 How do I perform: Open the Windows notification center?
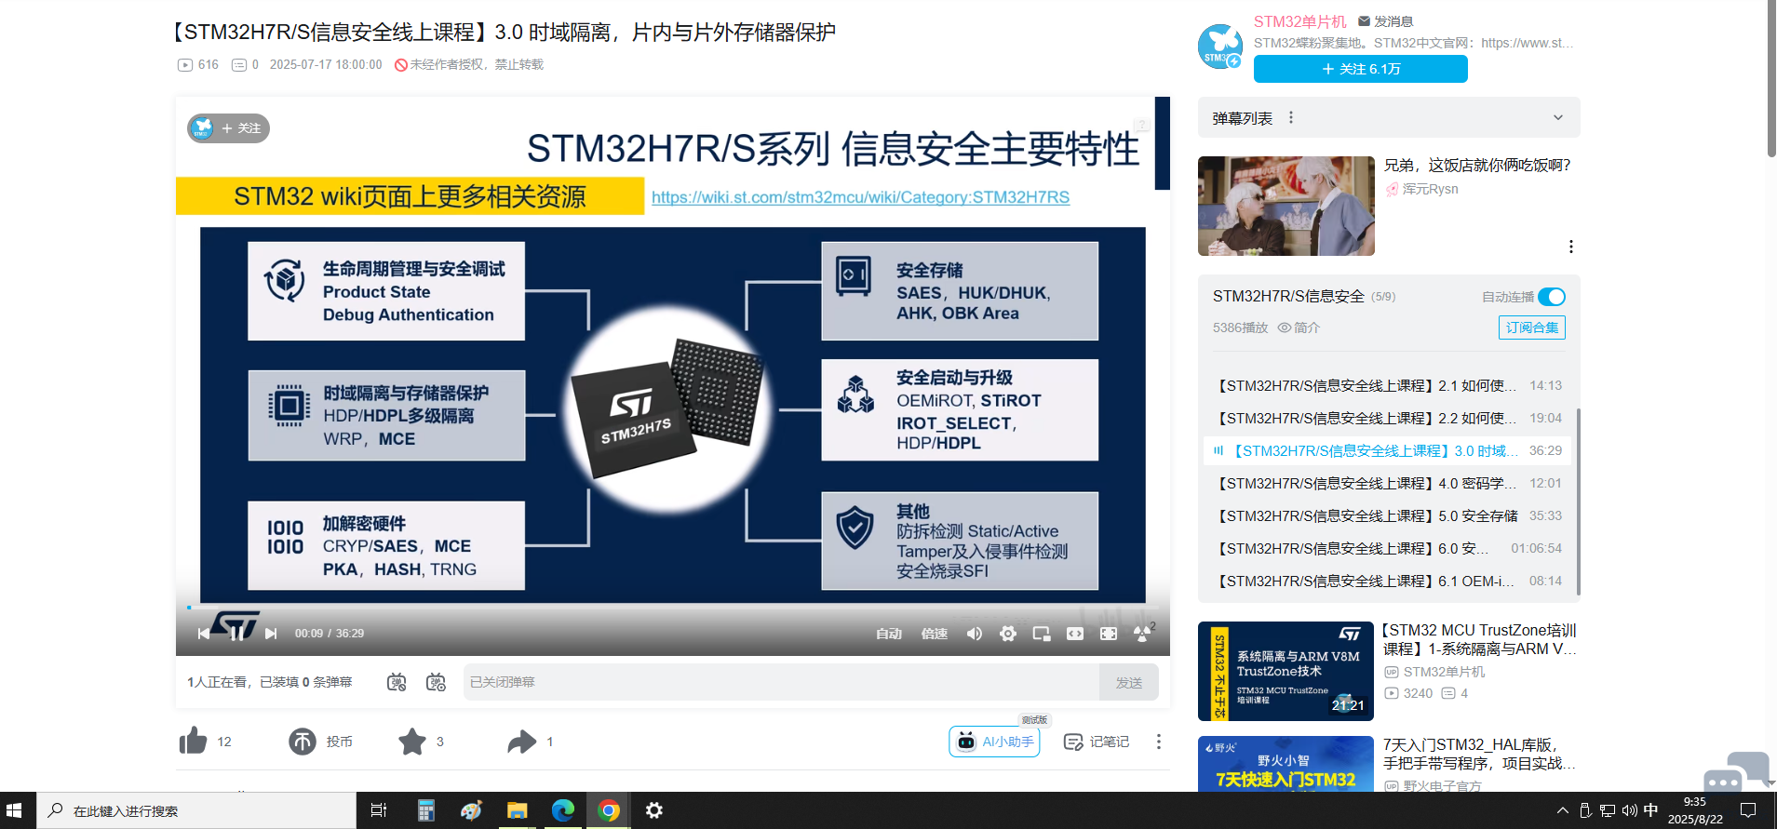pyautogui.click(x=1748, y=810)
